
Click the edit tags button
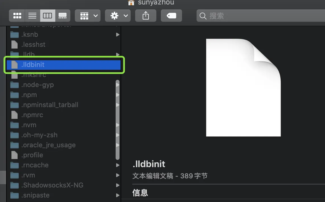click(171, 16)
